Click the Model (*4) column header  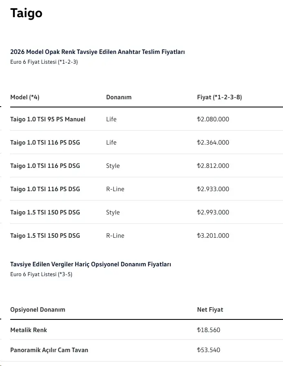[x=25, y=97]
